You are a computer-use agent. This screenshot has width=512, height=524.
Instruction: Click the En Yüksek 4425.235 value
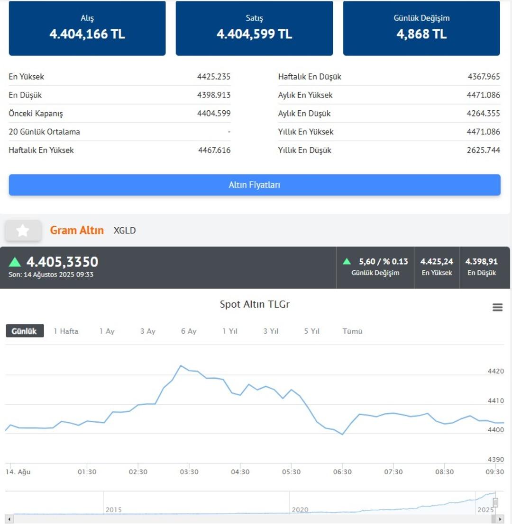[x=213, y=77]
